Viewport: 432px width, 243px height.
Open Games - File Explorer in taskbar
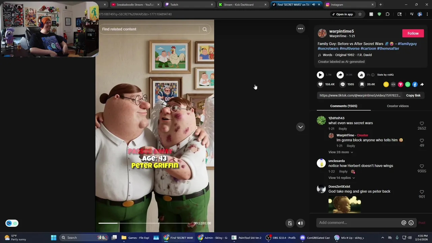click(135, 238)
